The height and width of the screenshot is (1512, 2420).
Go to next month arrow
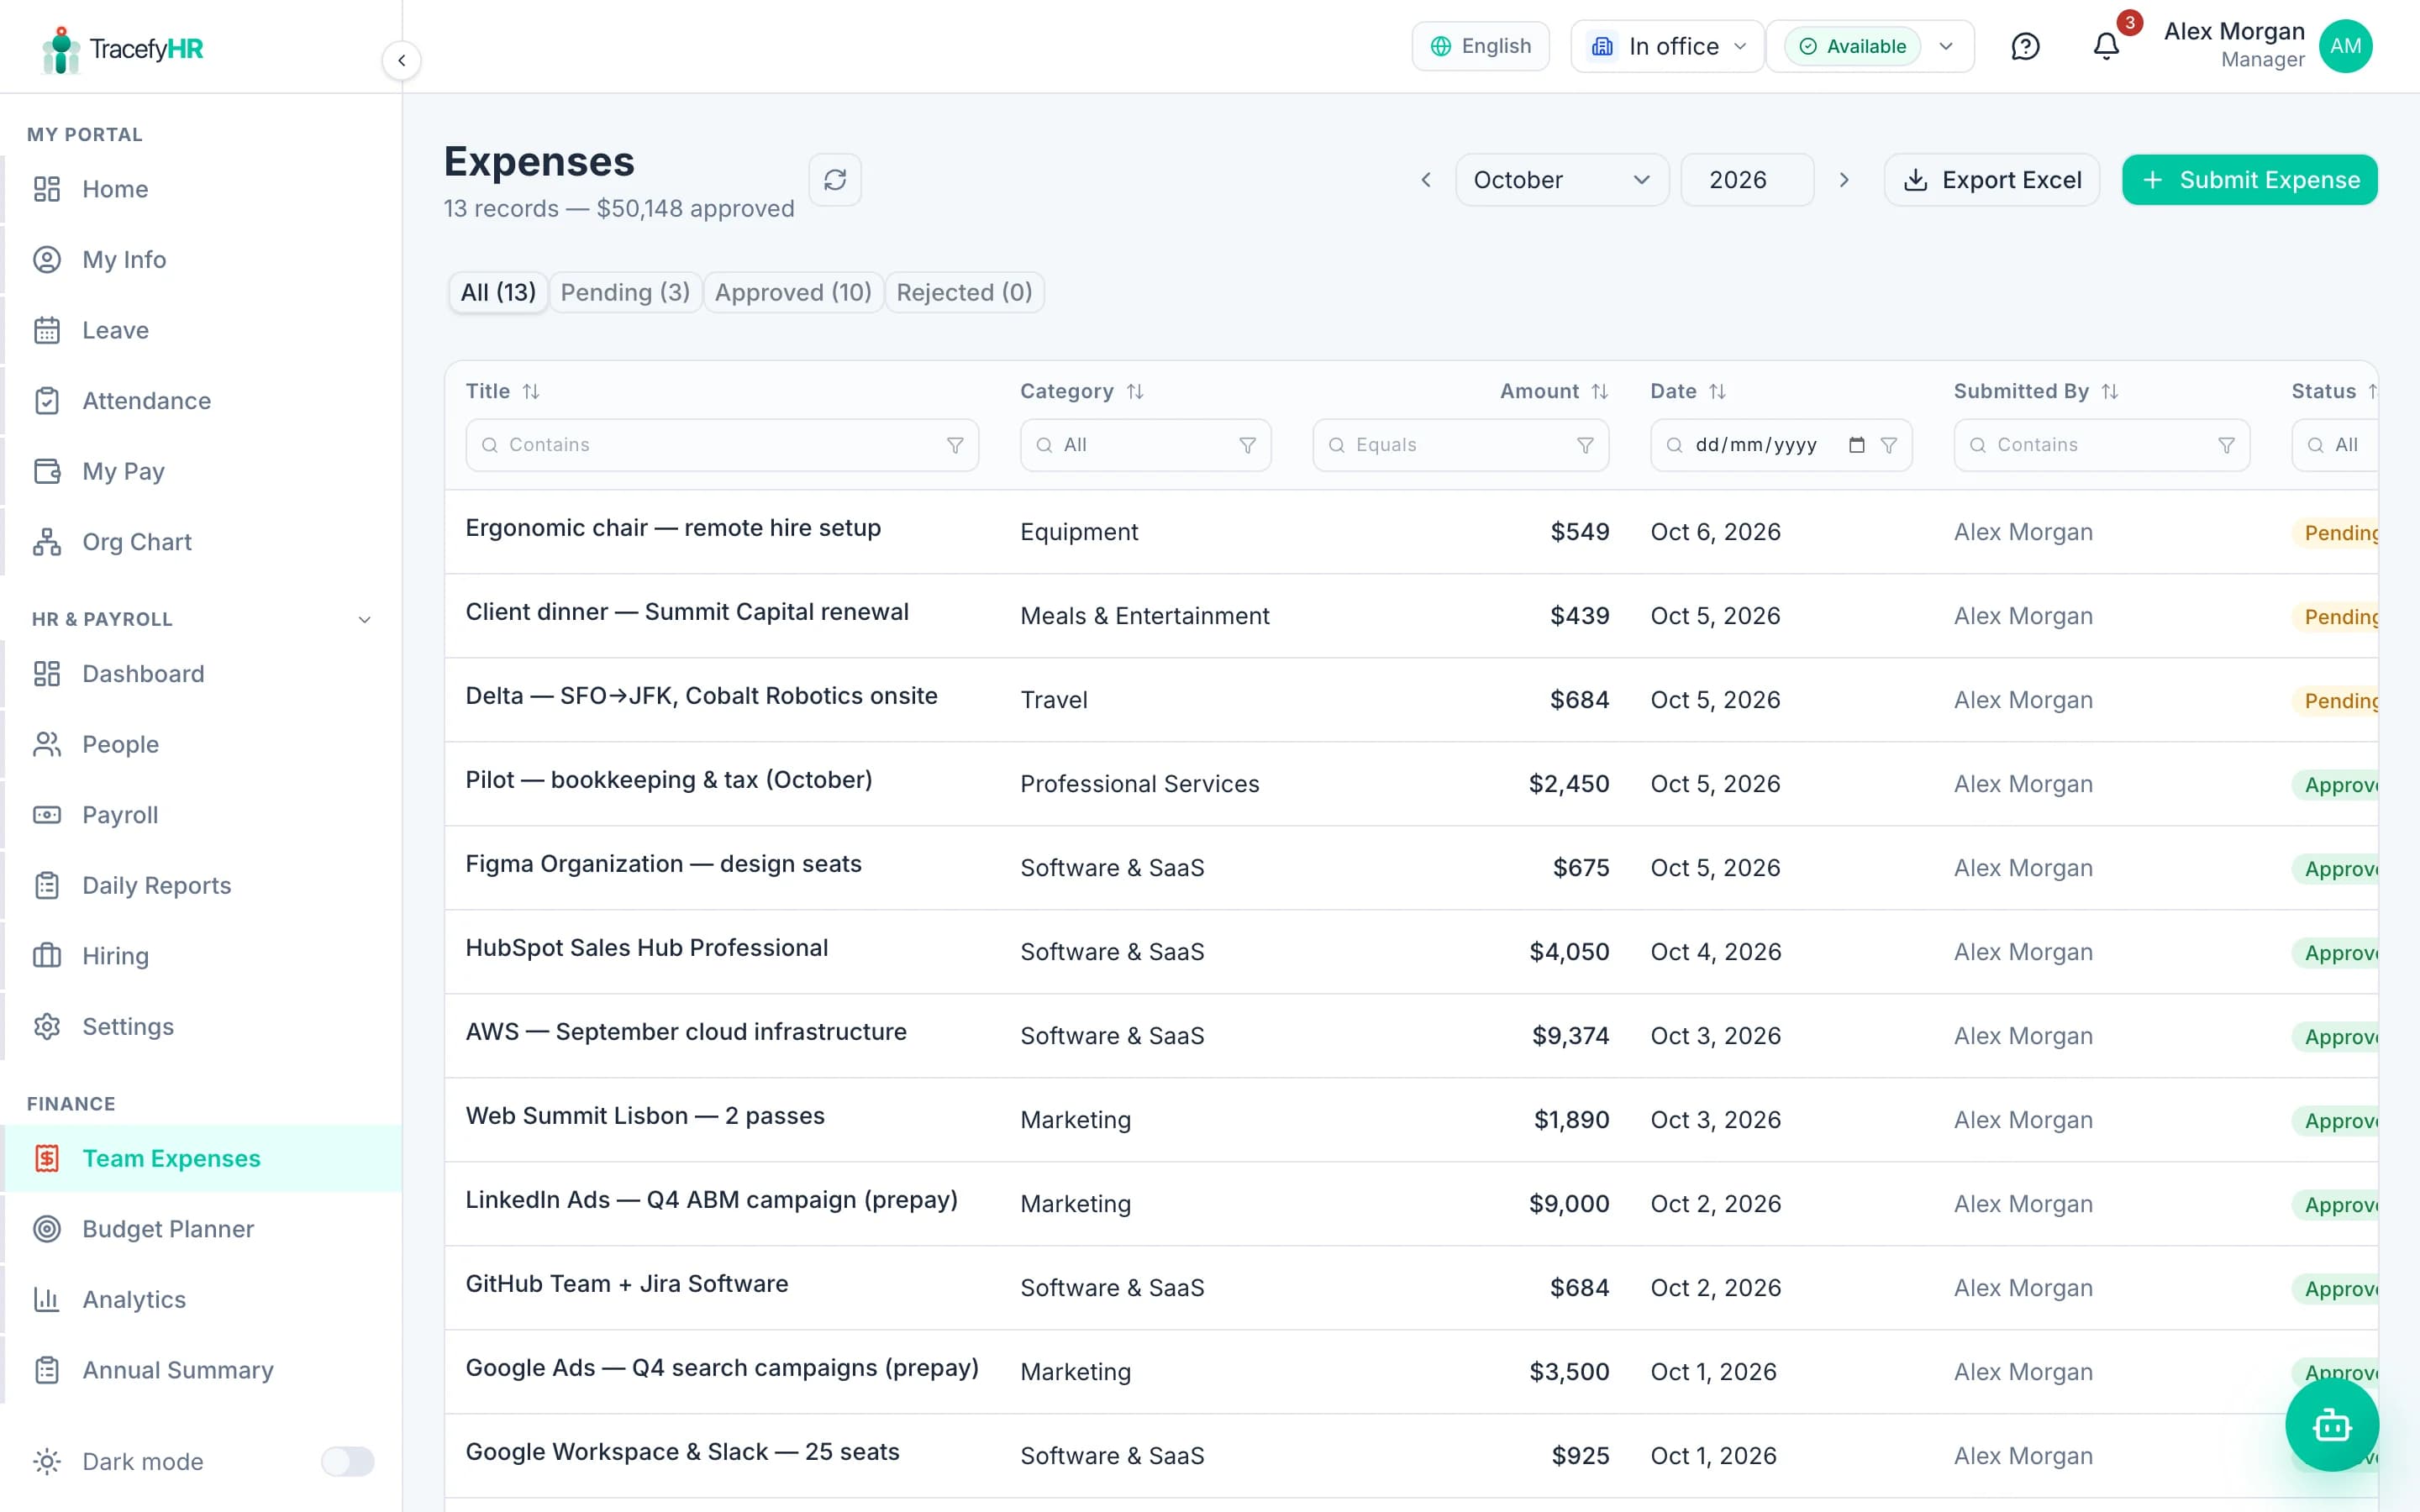1844,180
